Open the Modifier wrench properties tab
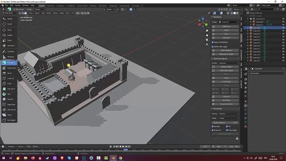The width and height of the screenshot is (286, 161). (x=246, y=106)
